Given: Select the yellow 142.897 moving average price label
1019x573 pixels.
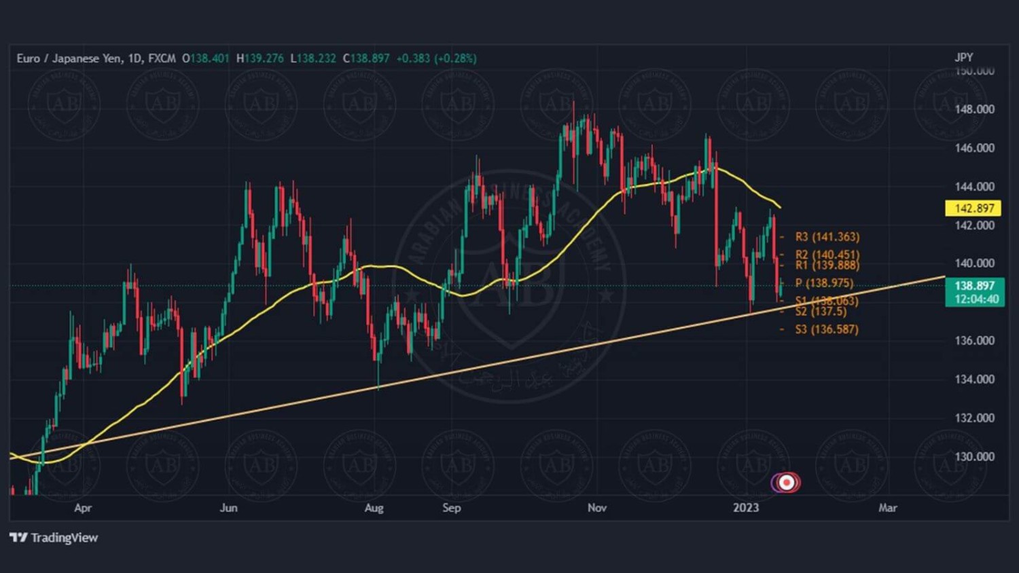Looking at the screenshot, I should click(973, 208).
